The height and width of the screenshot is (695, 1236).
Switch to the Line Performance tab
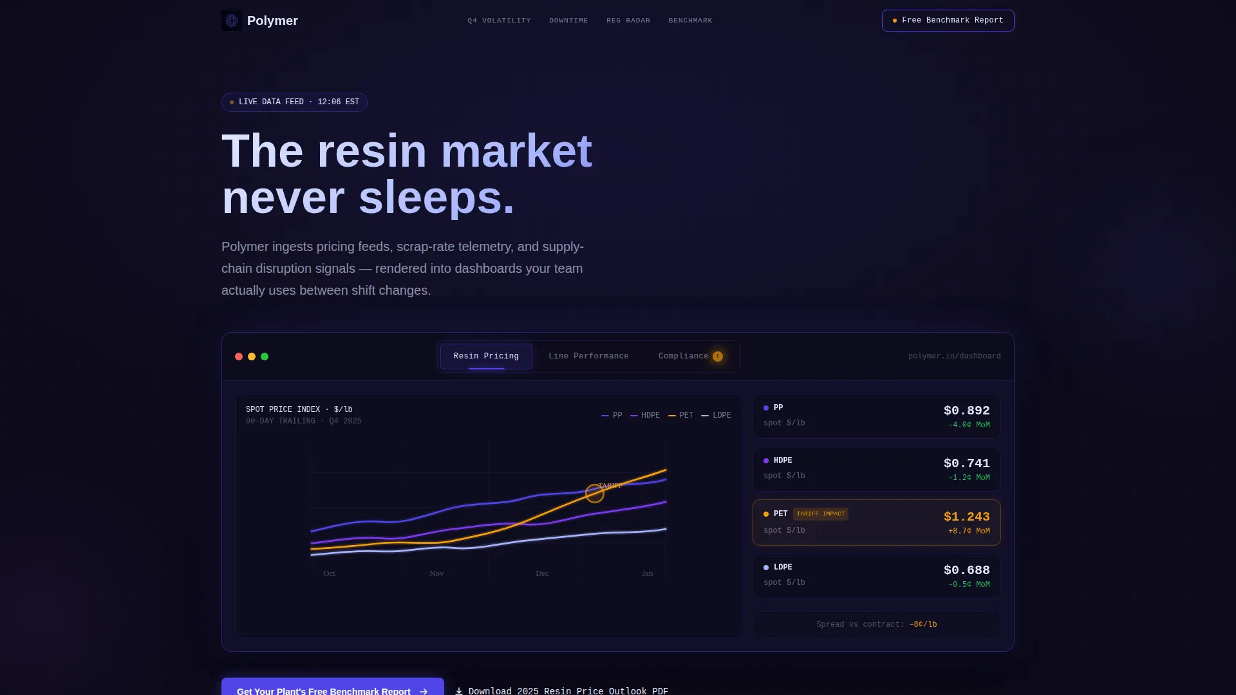[588, 357]
